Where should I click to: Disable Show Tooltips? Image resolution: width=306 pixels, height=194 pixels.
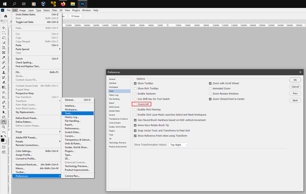pyautogui.click(x=135, y=83)
